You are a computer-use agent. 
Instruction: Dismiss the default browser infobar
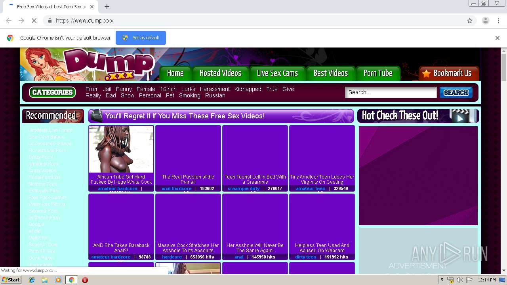point(497,38)
